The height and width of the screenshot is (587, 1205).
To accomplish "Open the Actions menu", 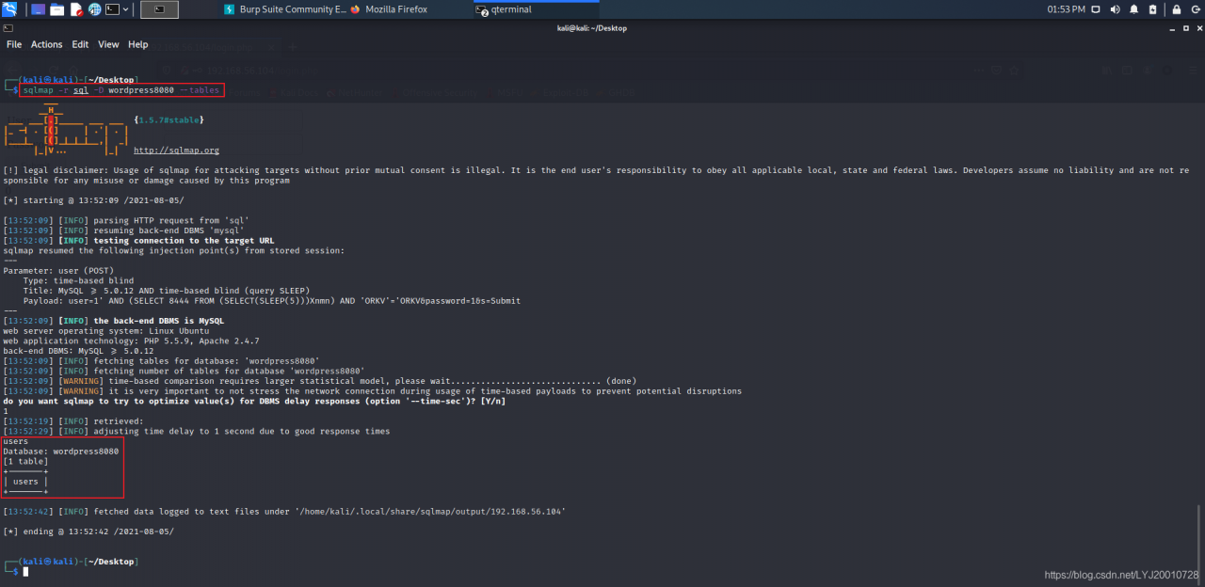I will [46, 44].
